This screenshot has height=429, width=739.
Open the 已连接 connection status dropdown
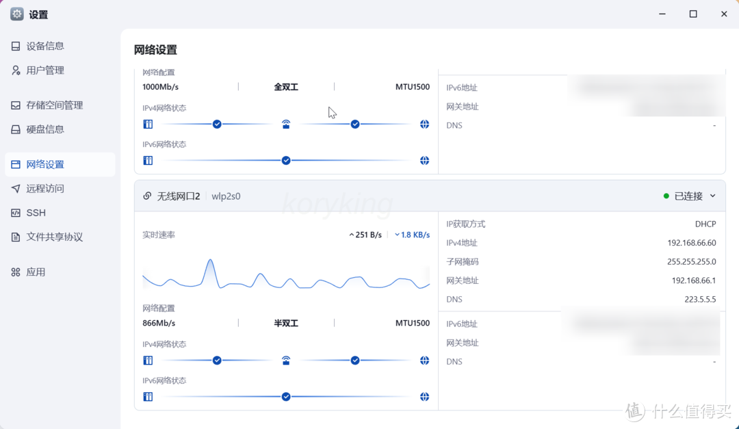690,196
